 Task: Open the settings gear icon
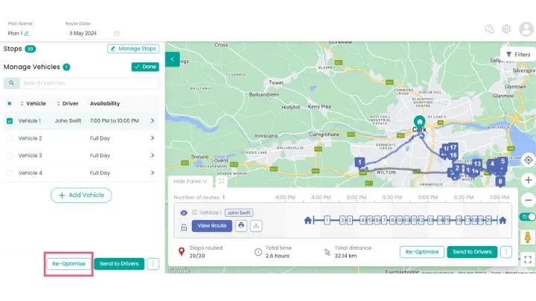pyautogui.click(x=506, y=29)
